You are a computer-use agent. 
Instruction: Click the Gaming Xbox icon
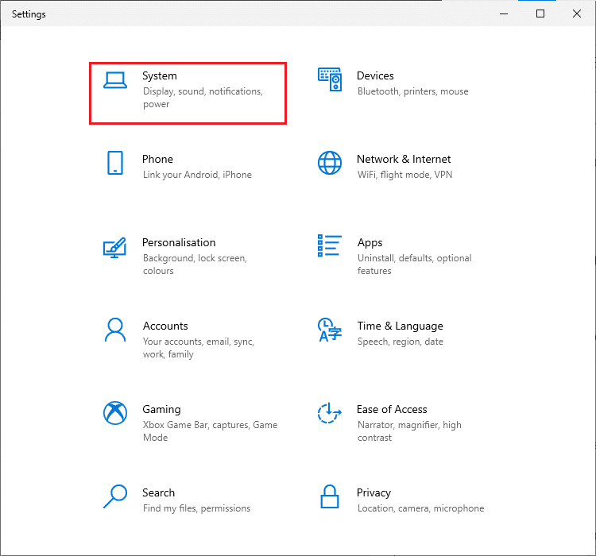point(115,413)
